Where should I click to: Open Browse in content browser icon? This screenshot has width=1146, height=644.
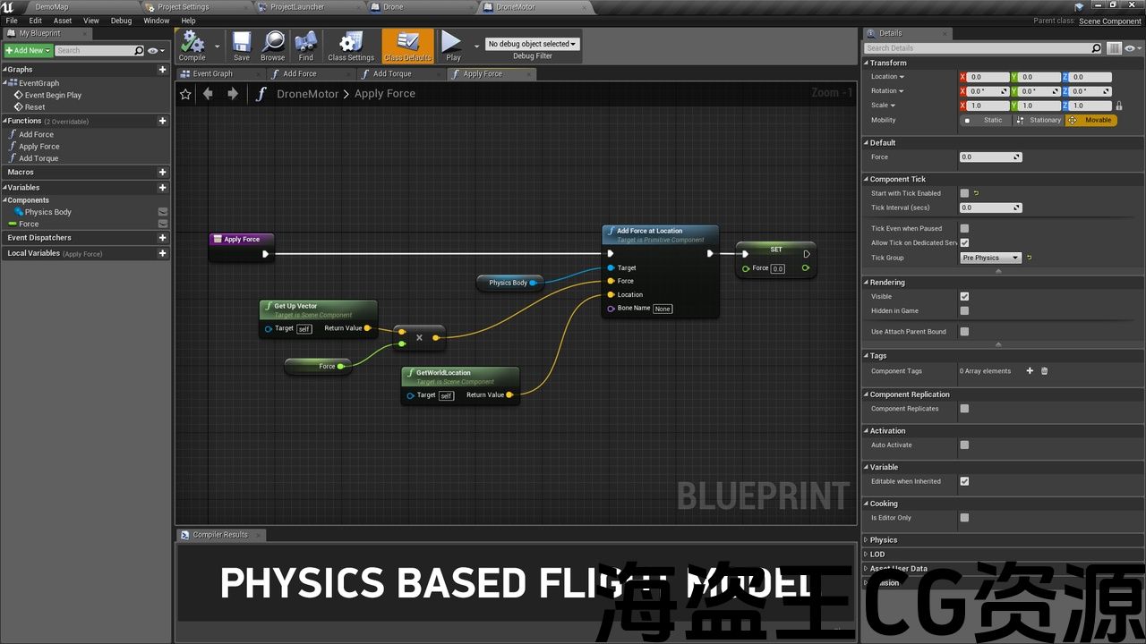273,44
